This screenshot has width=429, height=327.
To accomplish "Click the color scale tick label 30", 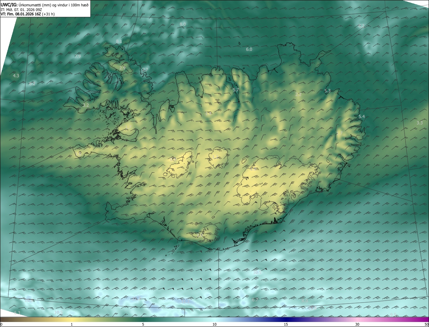I will tap(357, 324).
